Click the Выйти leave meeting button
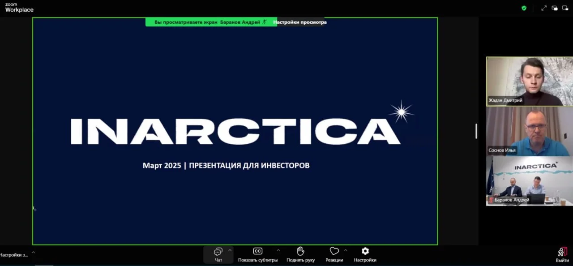 point(562,254)
